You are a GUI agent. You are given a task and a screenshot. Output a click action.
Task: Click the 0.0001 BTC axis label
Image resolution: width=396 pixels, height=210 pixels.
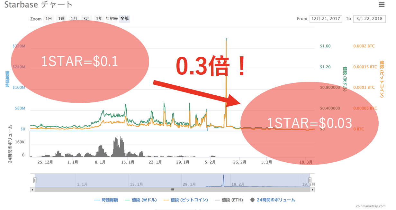pos(364,87)
